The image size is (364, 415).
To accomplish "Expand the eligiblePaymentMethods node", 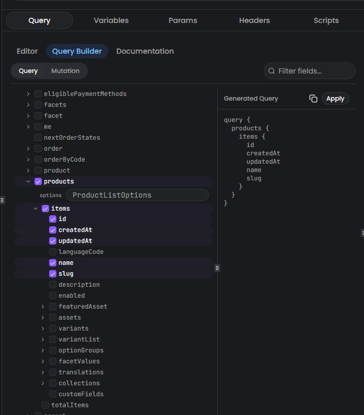I will pos(28,94).
